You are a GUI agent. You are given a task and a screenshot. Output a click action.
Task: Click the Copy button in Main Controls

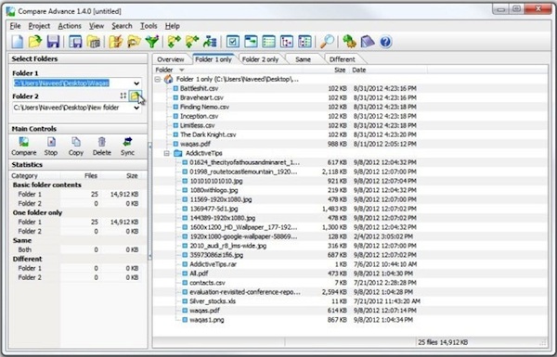[76, 147]
